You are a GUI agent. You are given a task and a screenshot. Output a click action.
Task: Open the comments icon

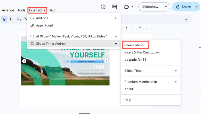coord(114,7)
